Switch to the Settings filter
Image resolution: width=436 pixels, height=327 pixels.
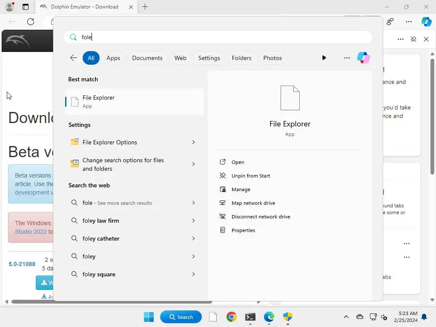tap(209, 58)
